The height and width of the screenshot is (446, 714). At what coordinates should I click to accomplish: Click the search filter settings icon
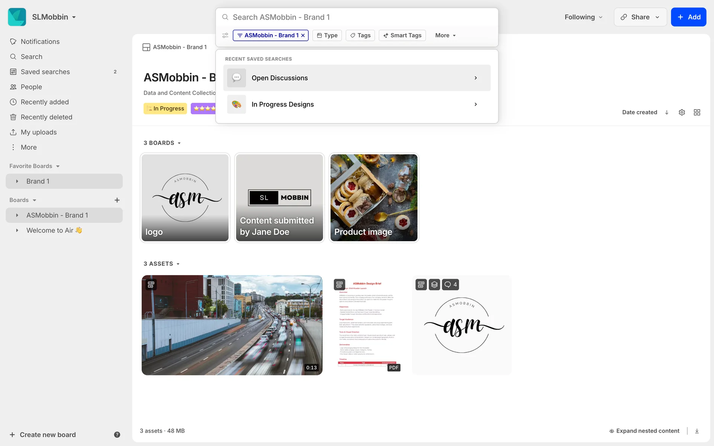(x=225, y=35)
